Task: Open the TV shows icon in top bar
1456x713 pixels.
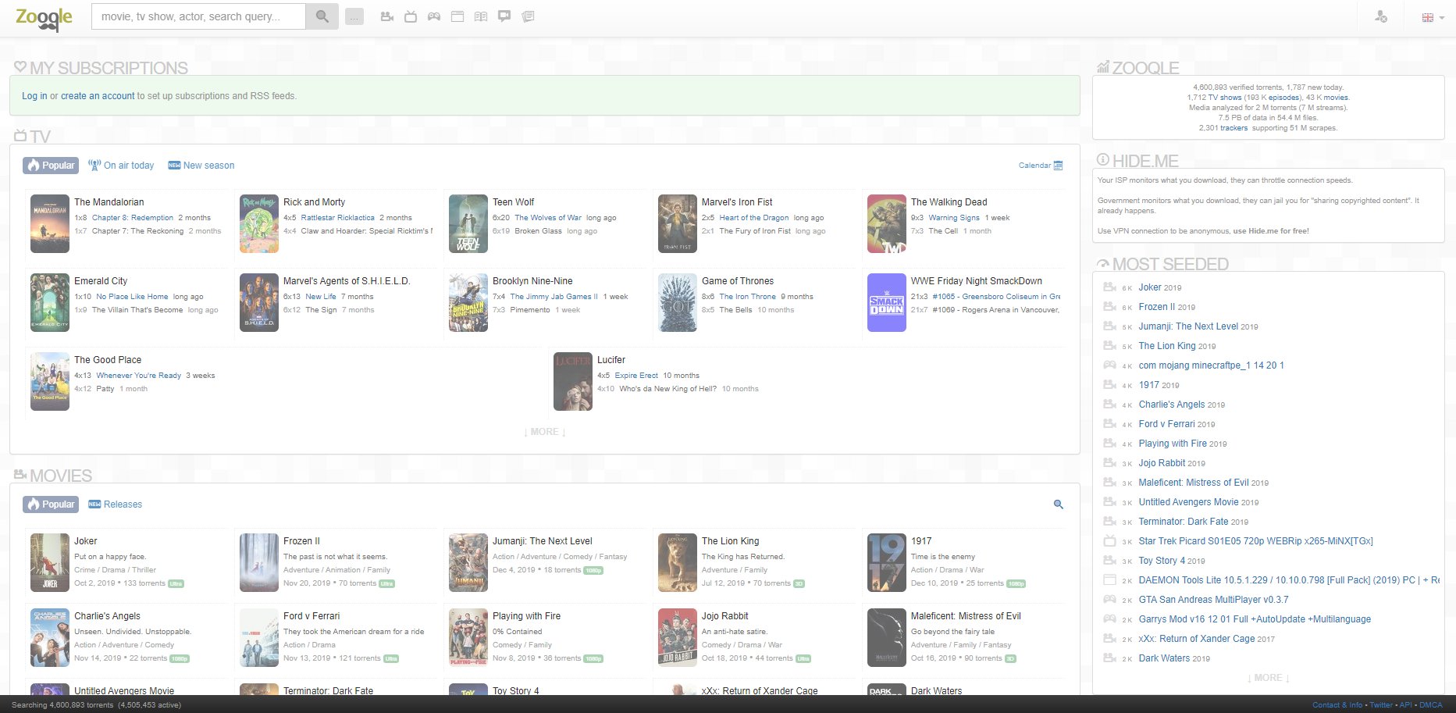Action: click(x=410, y=16)
